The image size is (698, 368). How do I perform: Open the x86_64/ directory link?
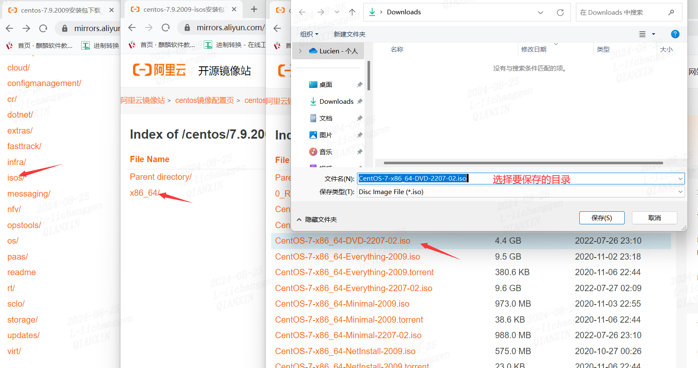144,193
